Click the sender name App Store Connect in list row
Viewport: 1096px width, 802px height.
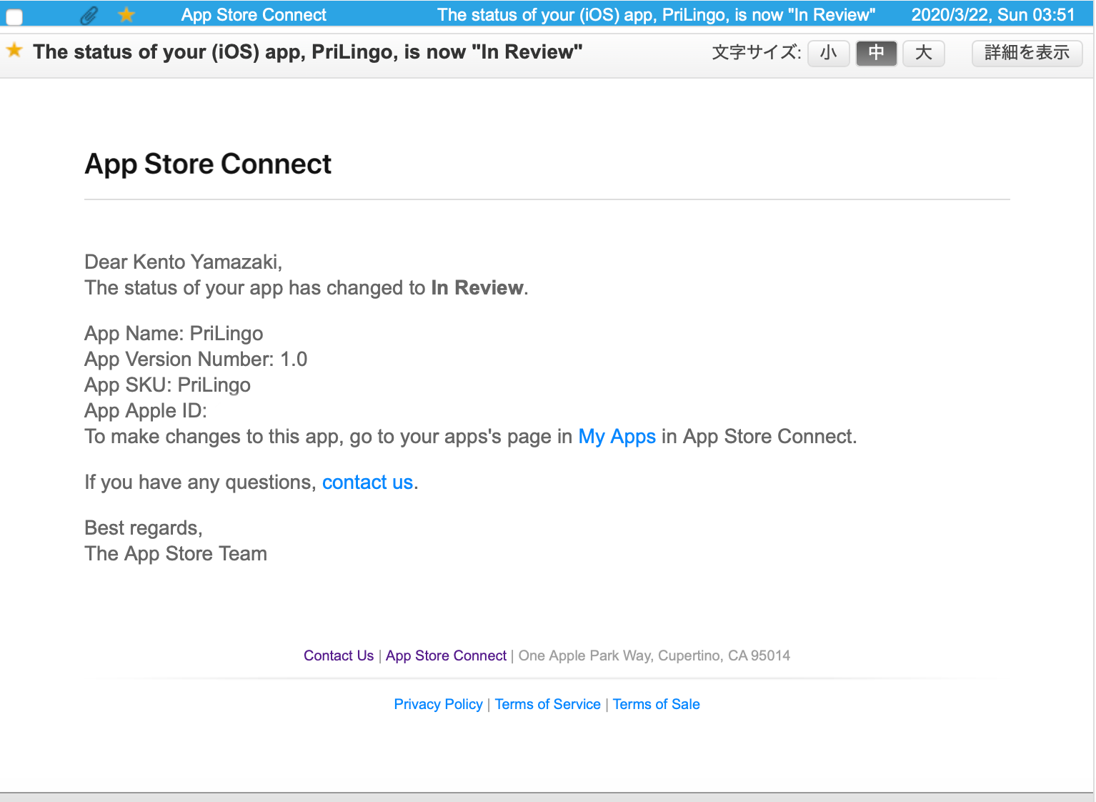tap(254, 15)
